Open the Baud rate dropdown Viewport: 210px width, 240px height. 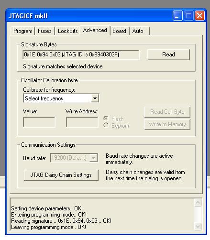pos(74,158)
